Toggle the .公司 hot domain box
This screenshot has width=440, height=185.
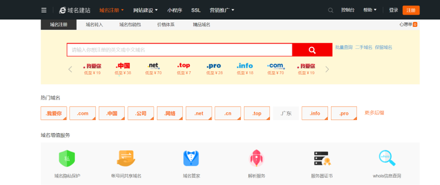pyautogui.click(x=141, y=113)
